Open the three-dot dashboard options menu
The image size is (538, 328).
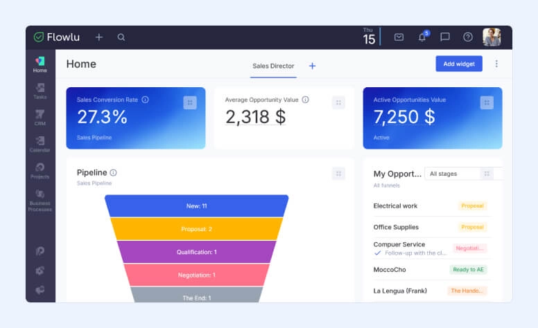[x=496, y=64]
